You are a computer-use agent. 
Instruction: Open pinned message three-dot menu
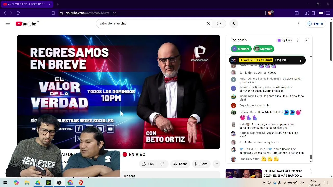point(300,60)
